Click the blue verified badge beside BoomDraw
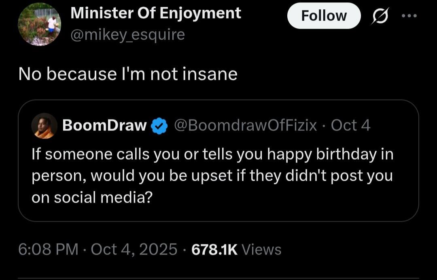Screen dimensions: 437x280 [x=159, y=126]
